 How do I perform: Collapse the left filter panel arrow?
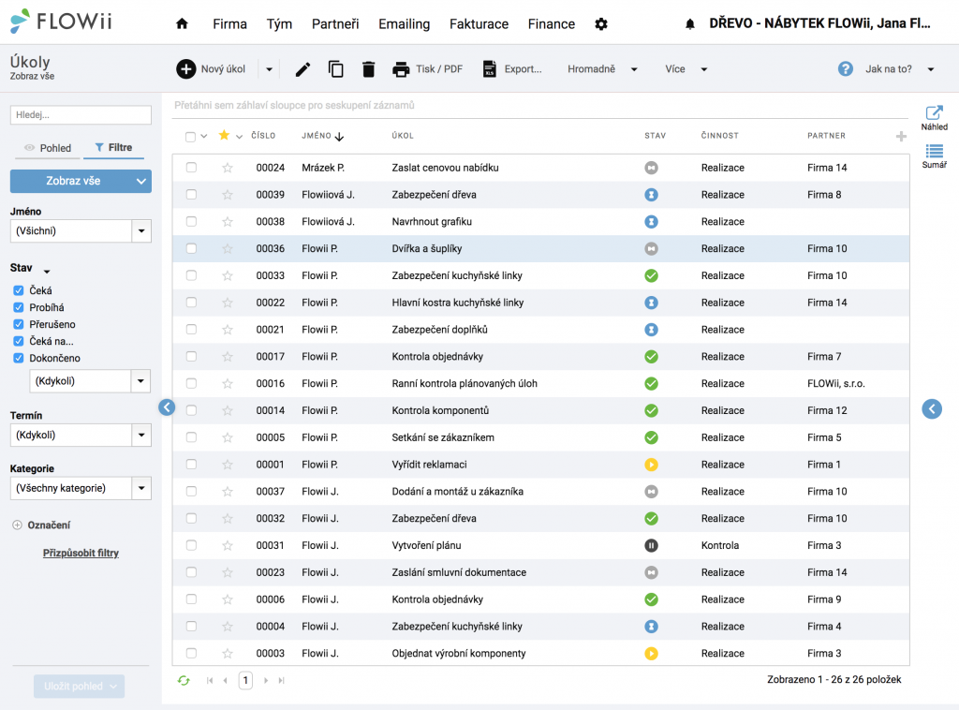coord(167,407)
